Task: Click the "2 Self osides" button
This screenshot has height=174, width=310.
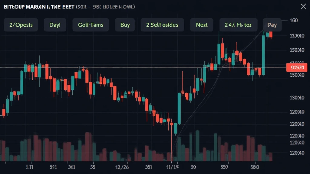Action: point(162,25)
